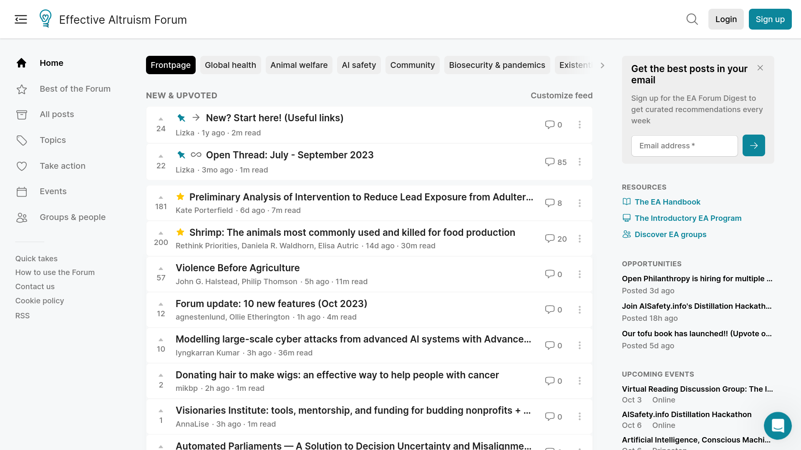
Task: Upvote the Violence Before Agriculture post
Action: tap(161, 269)
